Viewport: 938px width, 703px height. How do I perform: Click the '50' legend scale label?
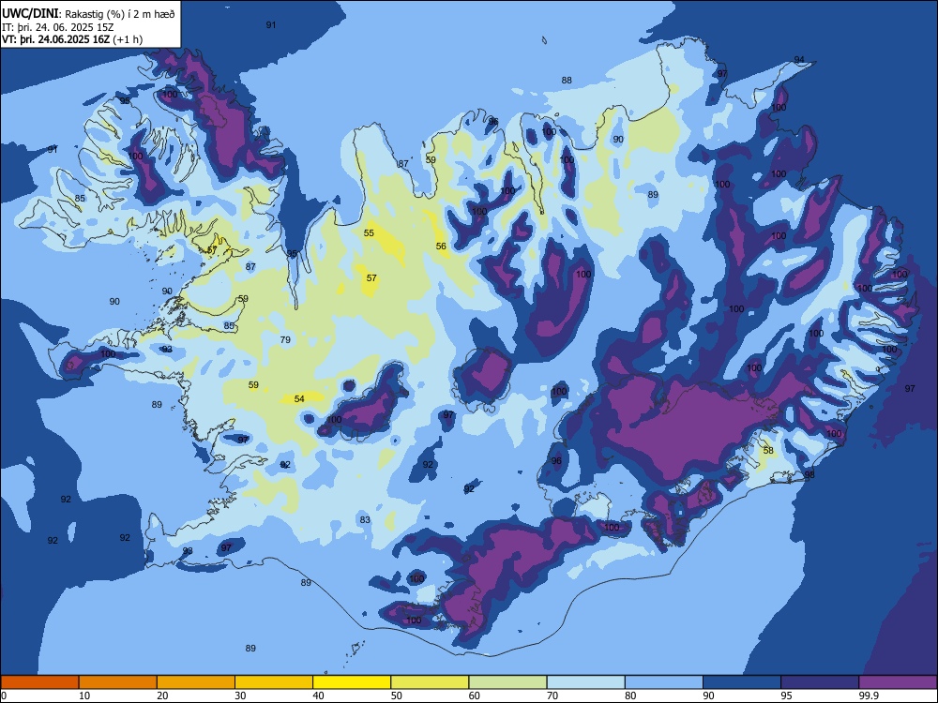click(397, 696)
